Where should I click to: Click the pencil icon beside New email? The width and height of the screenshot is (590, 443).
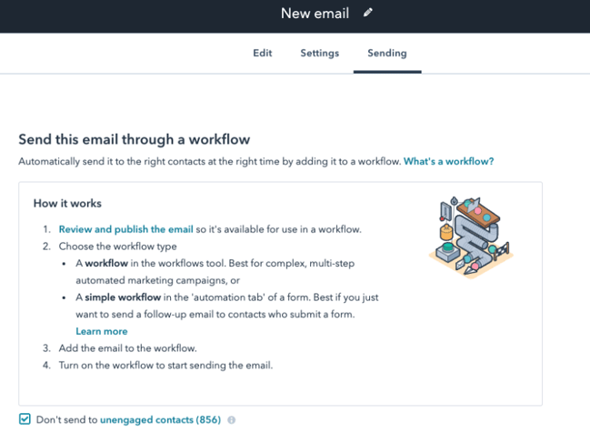tap(368, 13)
